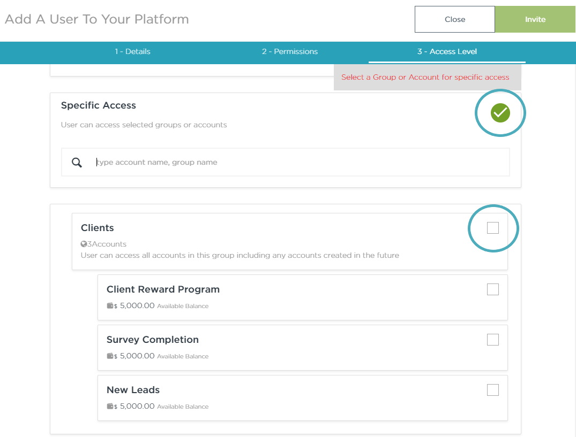Click the New Leads account title
Viewport: 576px width, 437px height.
(x=133, y=390)
